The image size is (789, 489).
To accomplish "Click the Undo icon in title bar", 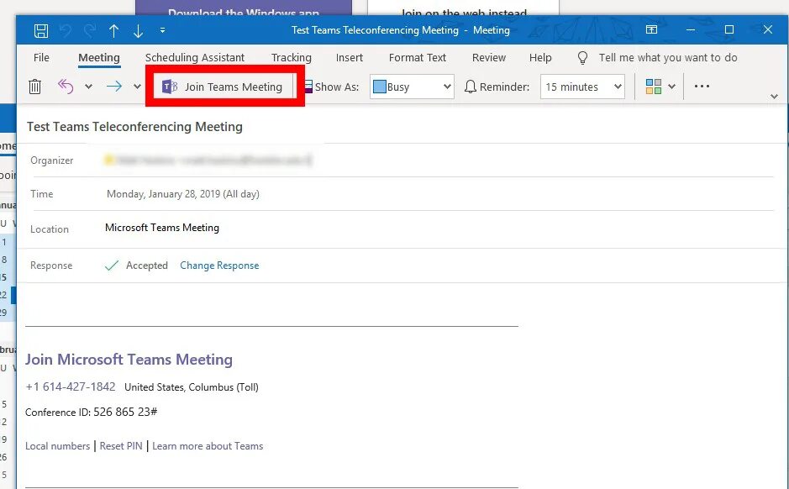I will coord(65,30).
